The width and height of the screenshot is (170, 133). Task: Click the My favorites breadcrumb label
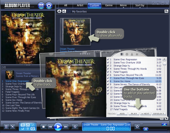pyautogui.click(x=79, y=12)
